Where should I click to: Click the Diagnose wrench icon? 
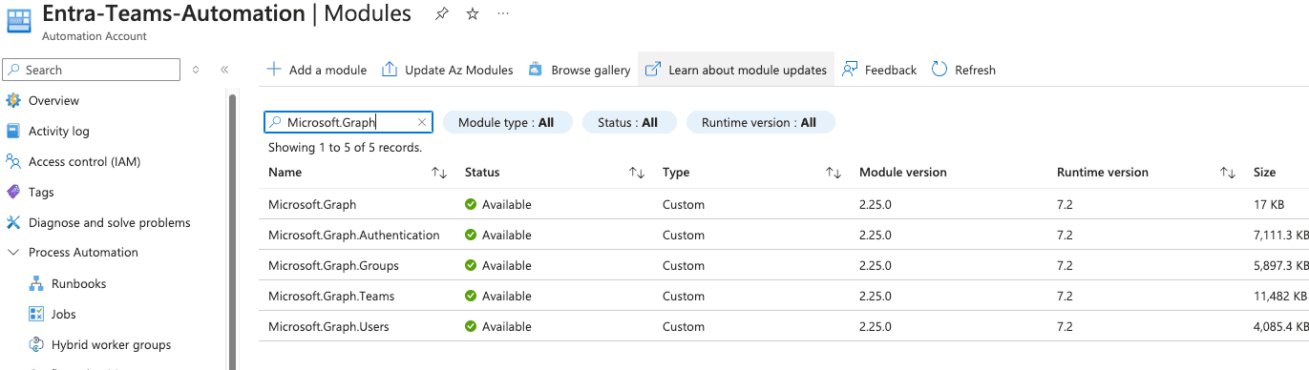[x=13, y=222]
